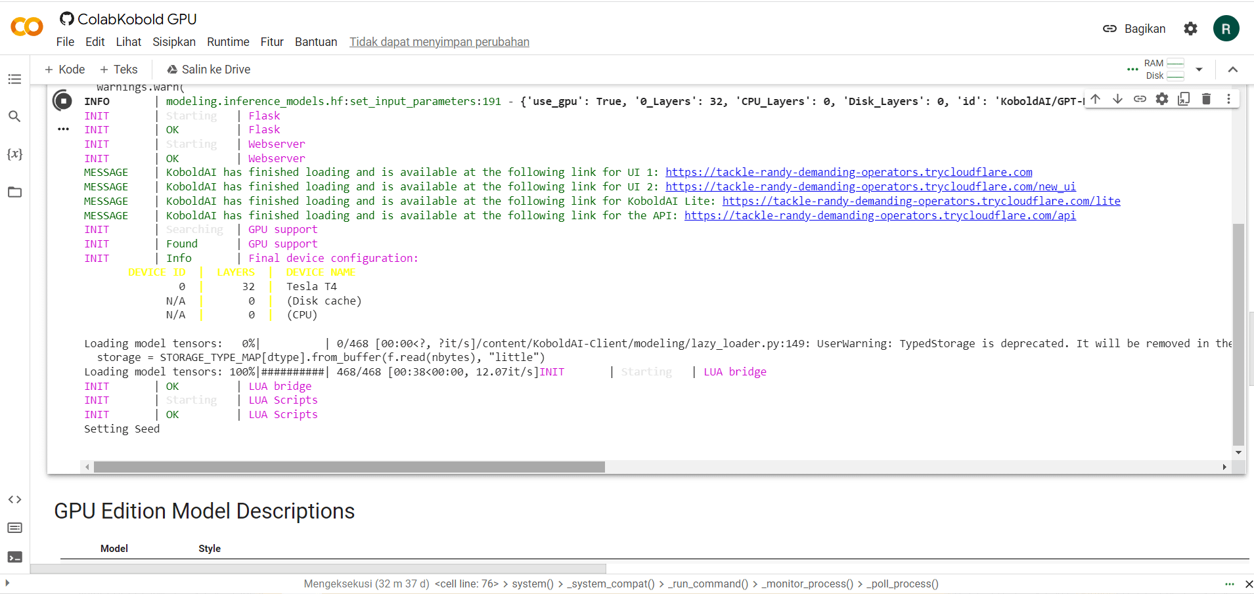The width and height of the screenshot is (1254, 594).
Task: Move cell up with arrow icon
Action: [x=1095, y=99]
